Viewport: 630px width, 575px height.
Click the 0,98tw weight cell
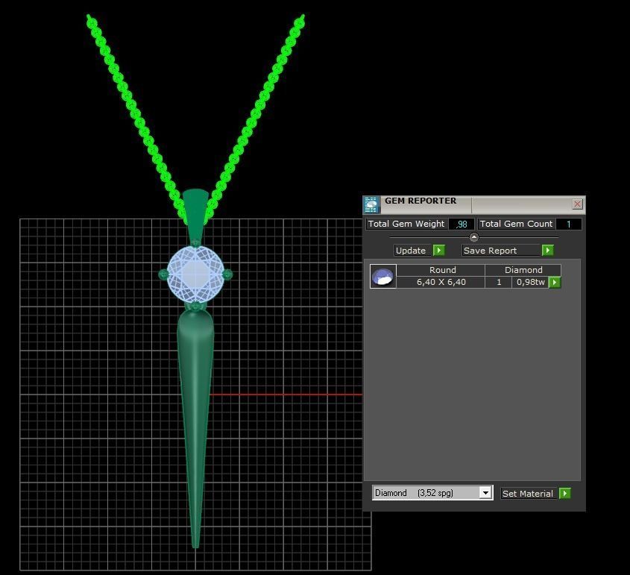[x=530, y=282]
